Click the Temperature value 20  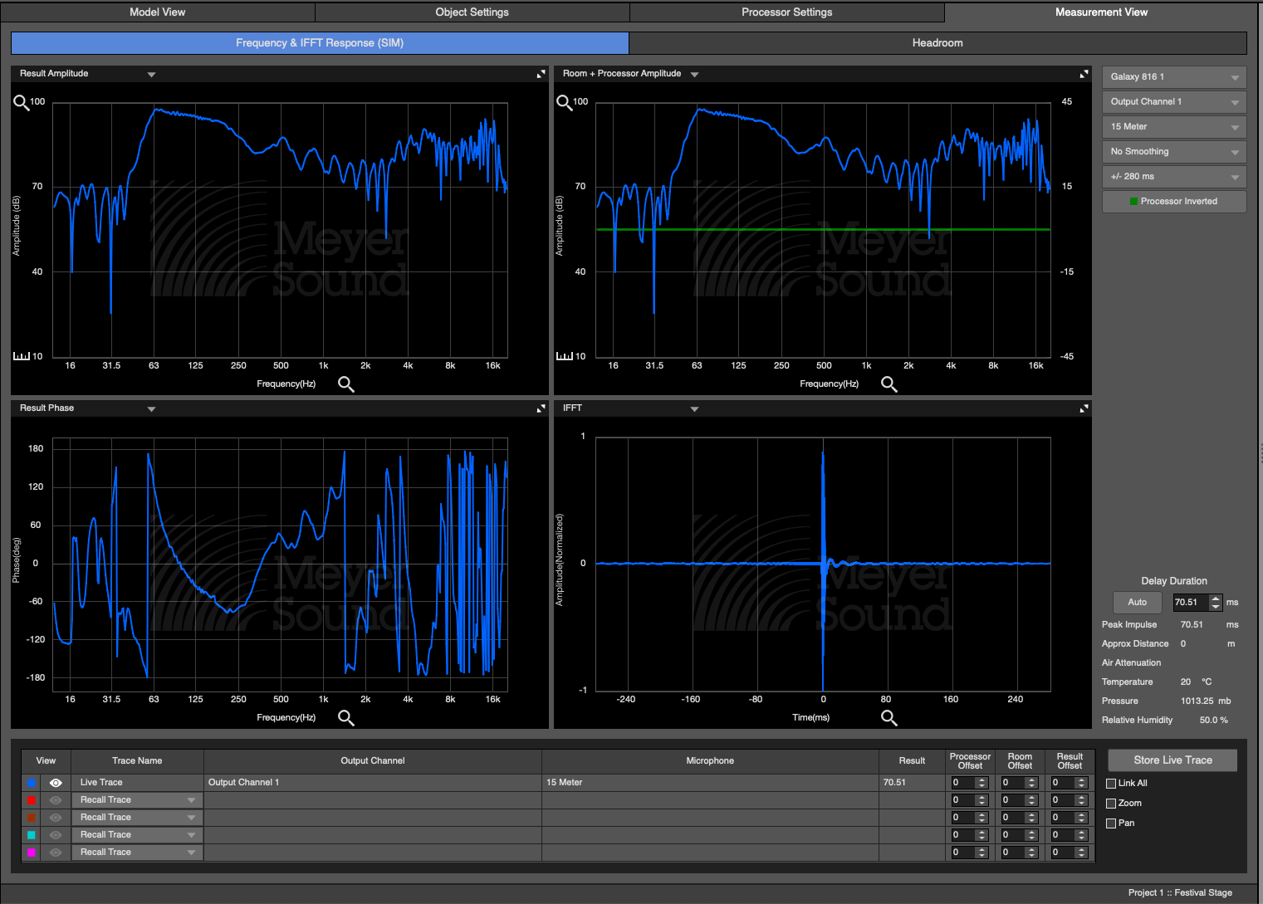coord(1186,682)
